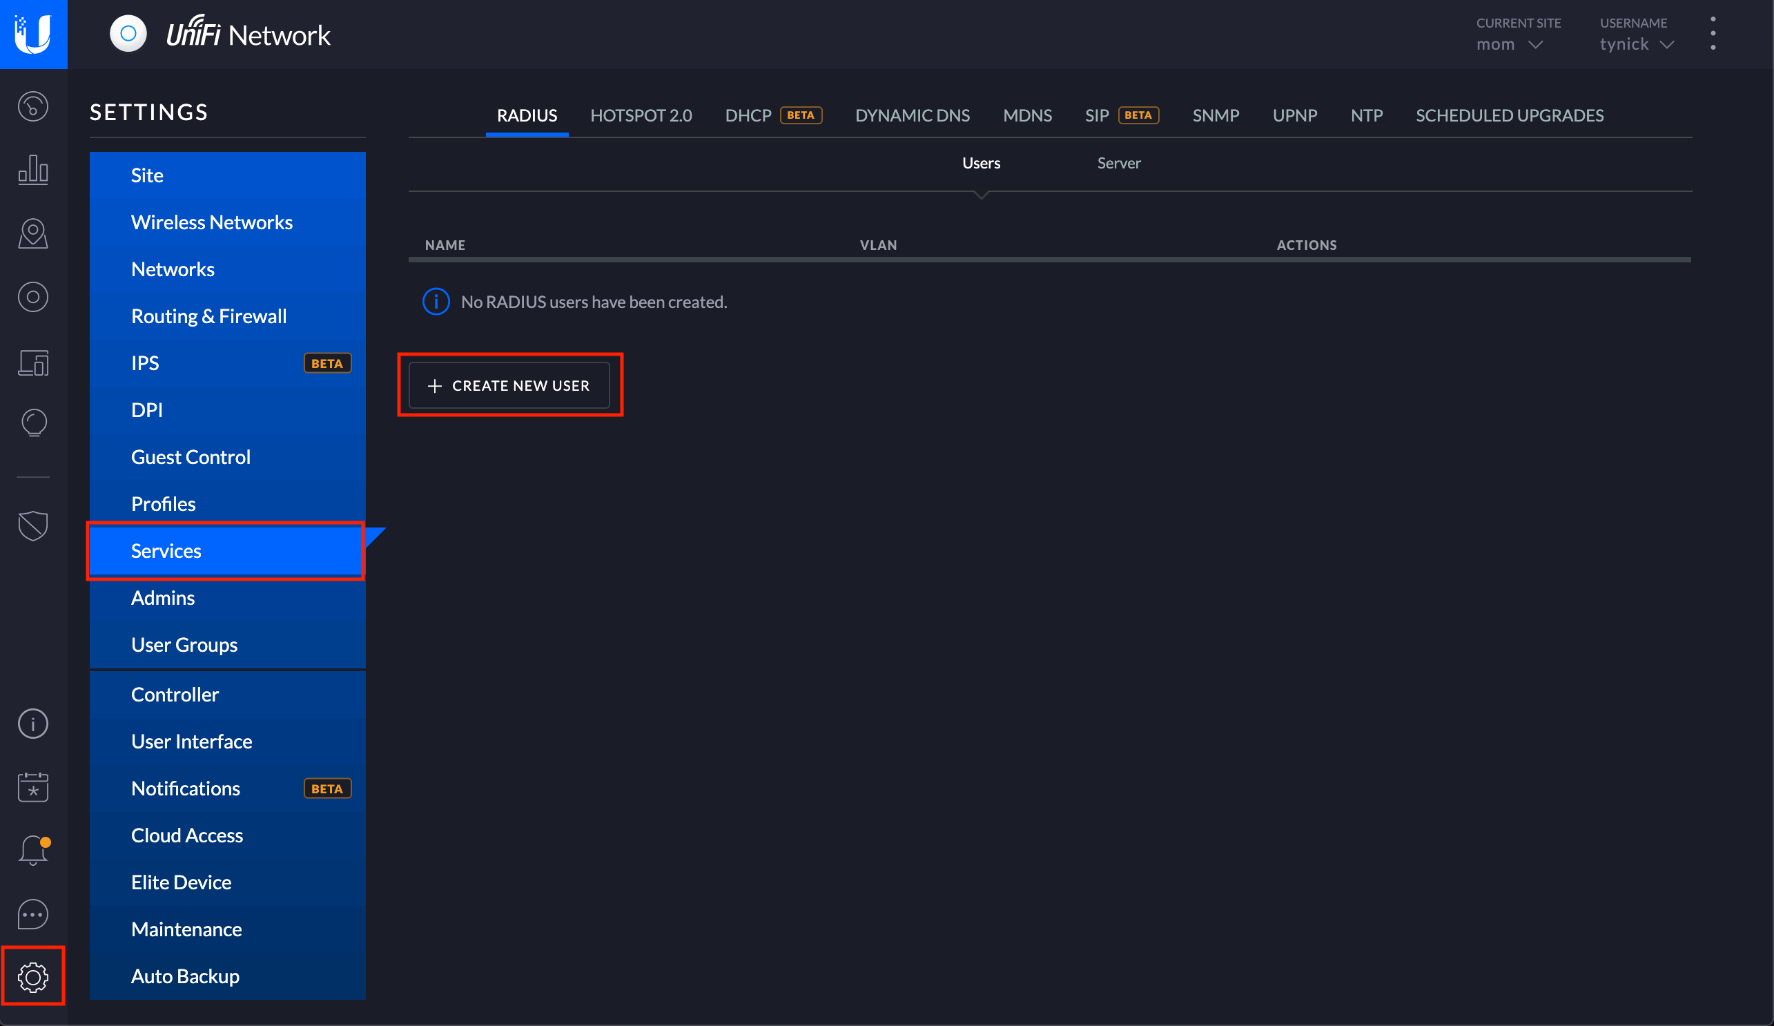Navigate to Wireless Networks settings
Image resolution: width=1774 pixels, height=1026 pixels.
tap(213, 221)
